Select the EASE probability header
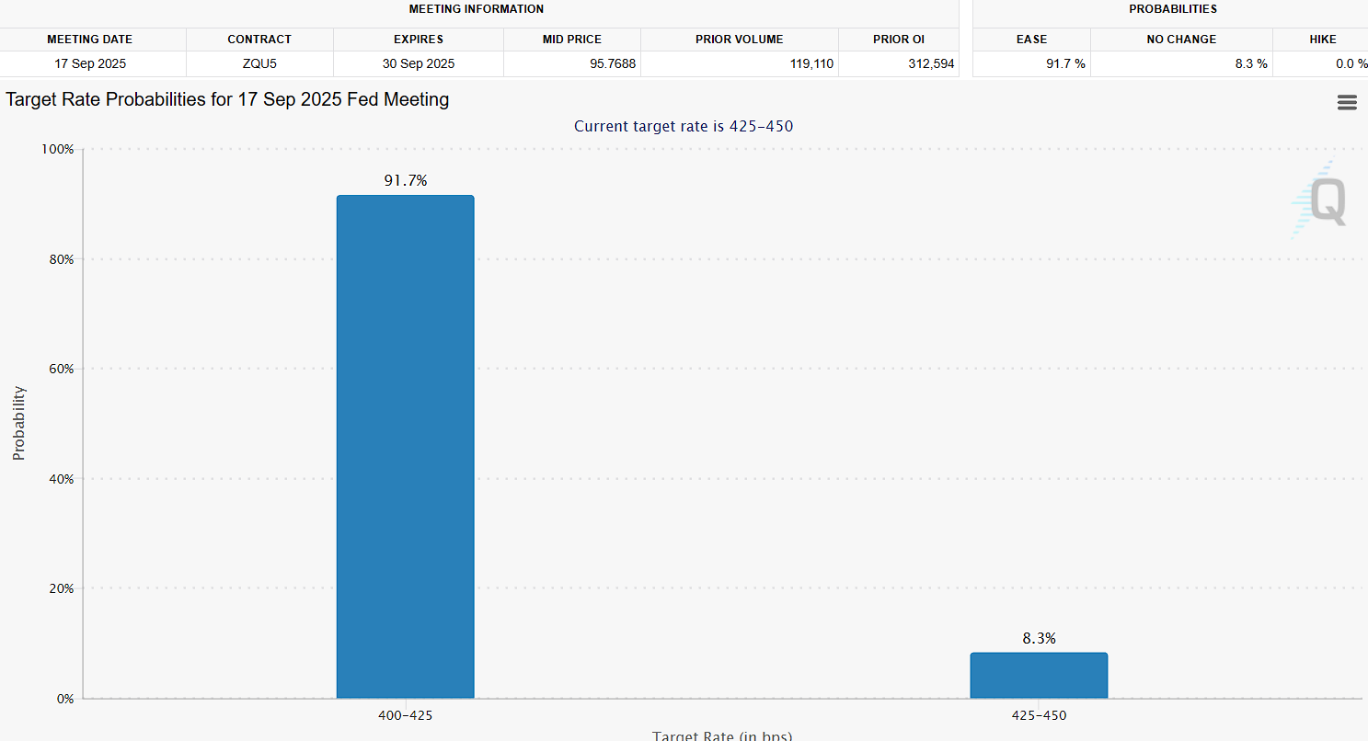Viewport: 1368px width, 741px height. click(1031, 40)
